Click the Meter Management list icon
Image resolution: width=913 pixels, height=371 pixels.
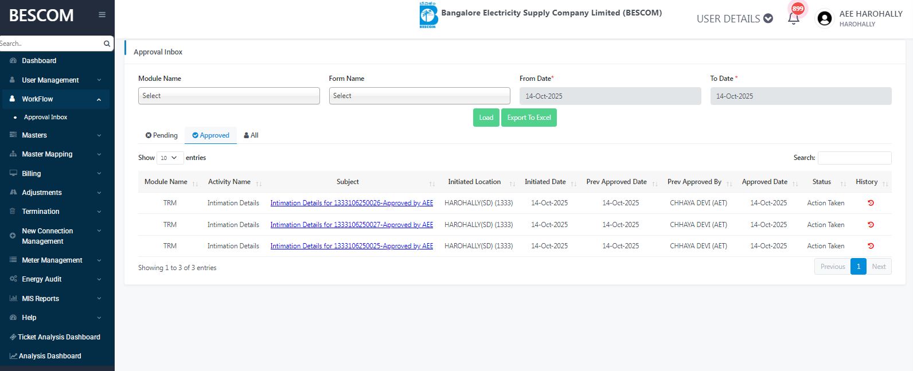coord(13,260)
